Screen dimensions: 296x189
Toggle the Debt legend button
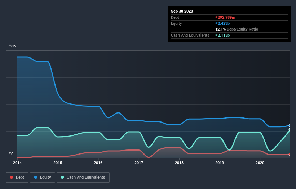[17, 178]
